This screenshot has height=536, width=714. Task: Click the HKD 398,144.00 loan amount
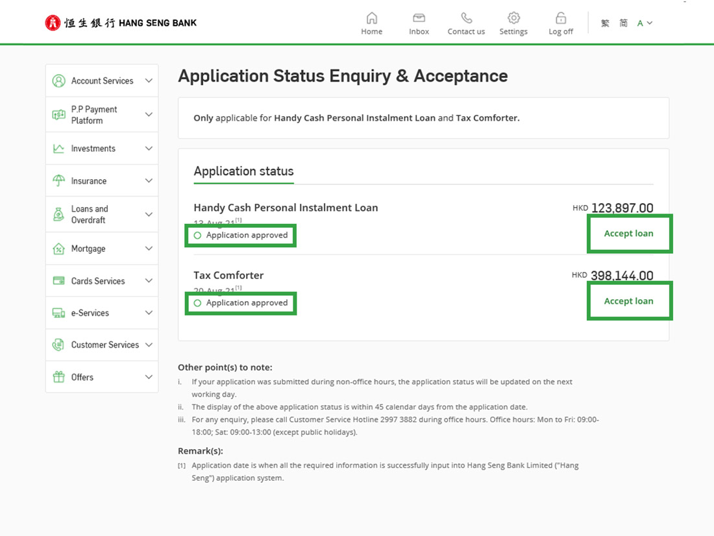coord(613,275)
